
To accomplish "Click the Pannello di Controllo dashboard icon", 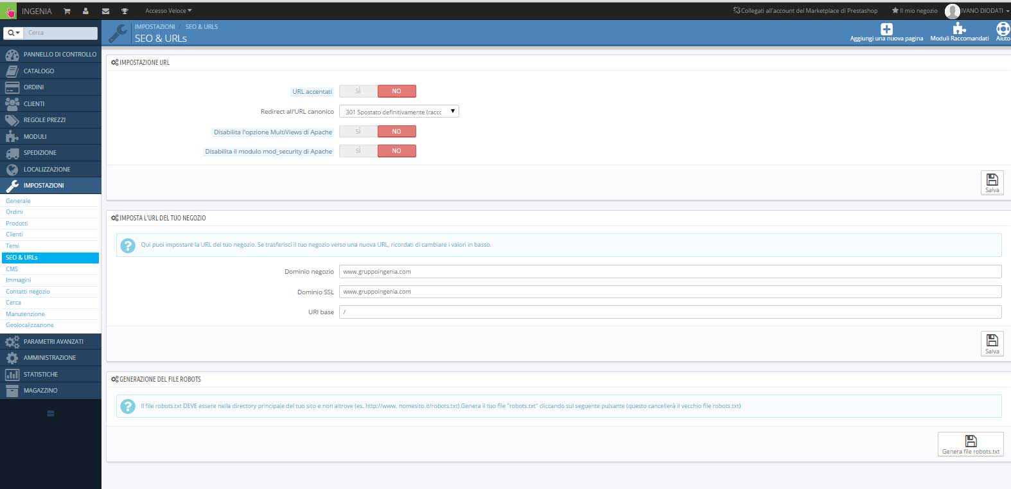I will click(x=12, y=55).
